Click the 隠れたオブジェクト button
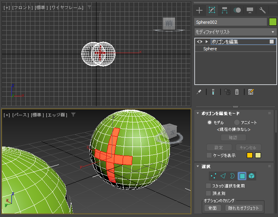The height and width of the screenshot is (217, 278). click(244, 208)
